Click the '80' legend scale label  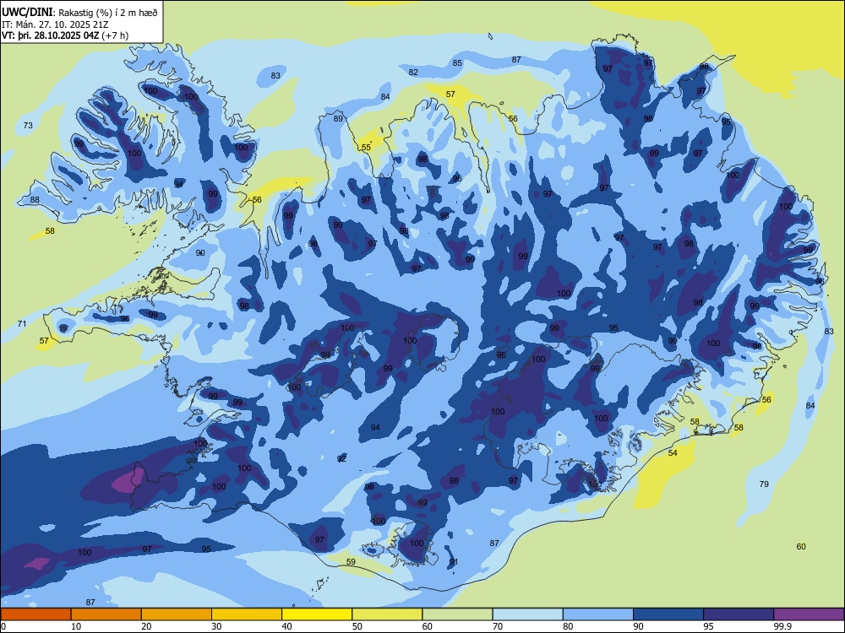pos(568,626)
